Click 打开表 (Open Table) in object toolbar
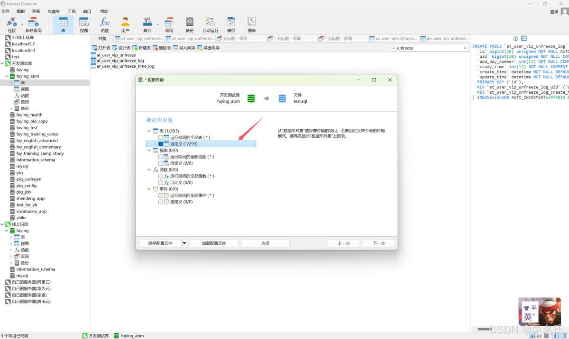The image size is (569, 339). click(101, 48)
